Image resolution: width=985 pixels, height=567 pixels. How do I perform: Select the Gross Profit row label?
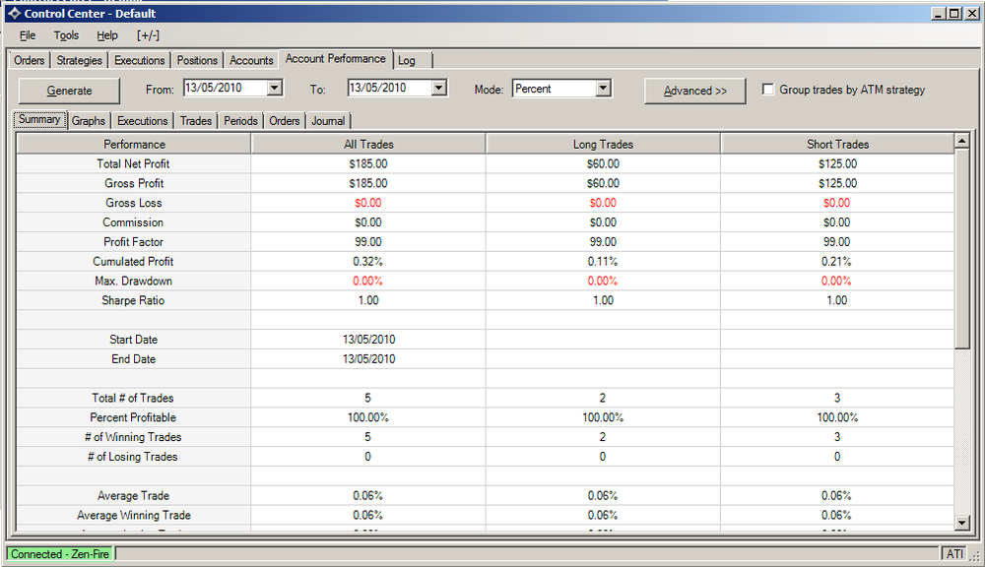coord(134,183)
